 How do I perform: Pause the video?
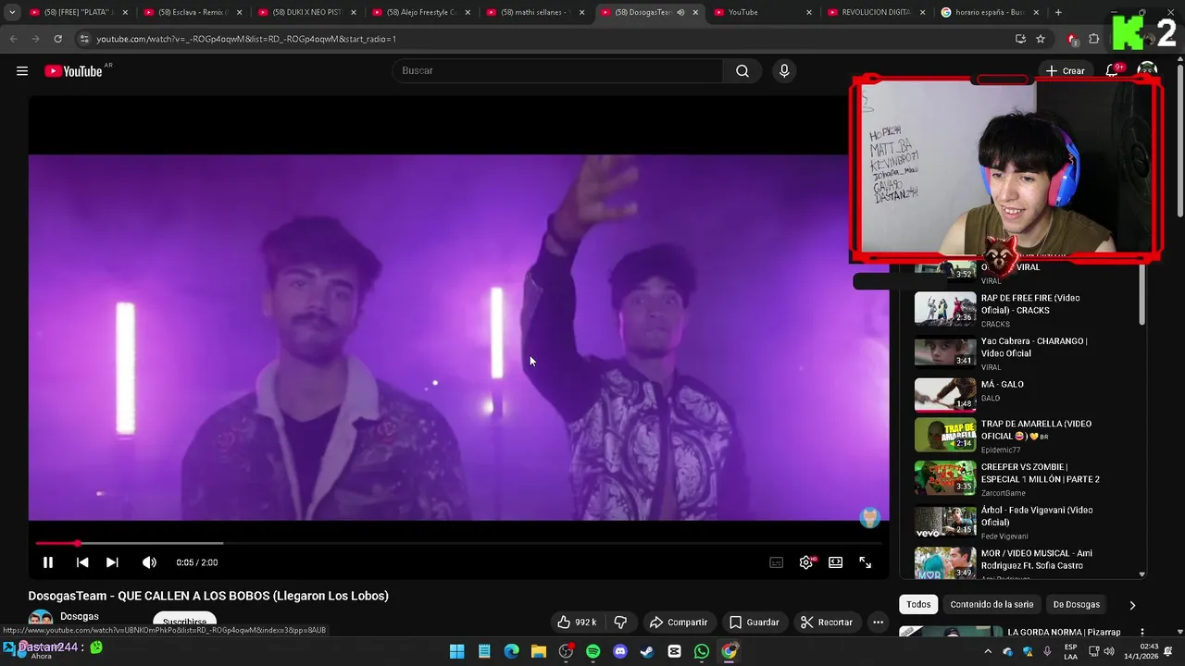click(48, 562)
